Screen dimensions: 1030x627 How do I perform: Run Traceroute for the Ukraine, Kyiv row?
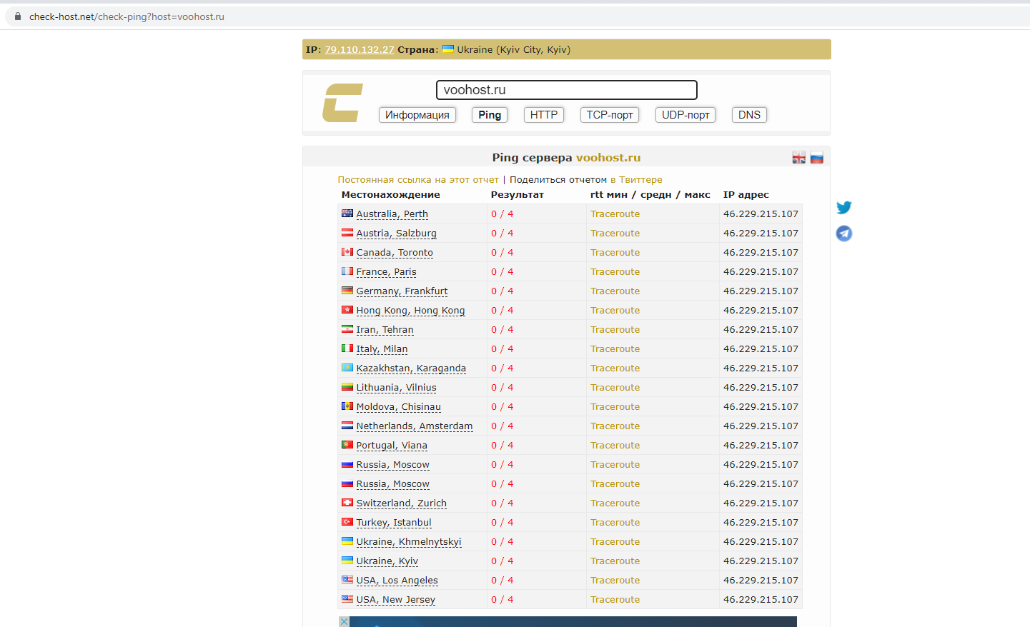pos(615,561)
